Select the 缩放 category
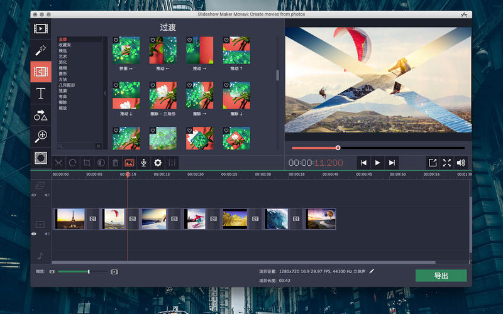The width and height of the screenshot is (503, 314). pos(63,108)
